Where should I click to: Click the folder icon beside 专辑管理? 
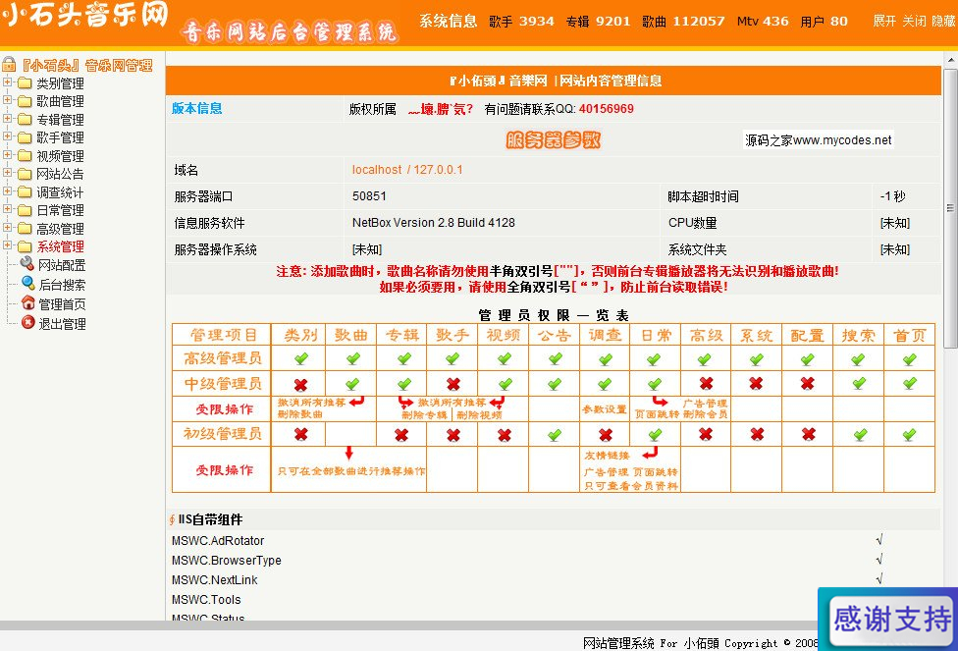click(x=25, y=119)
